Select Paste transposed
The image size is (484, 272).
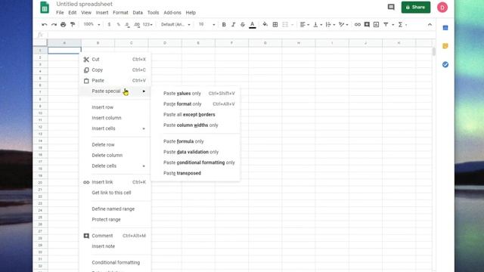click(x=196, y=173)
